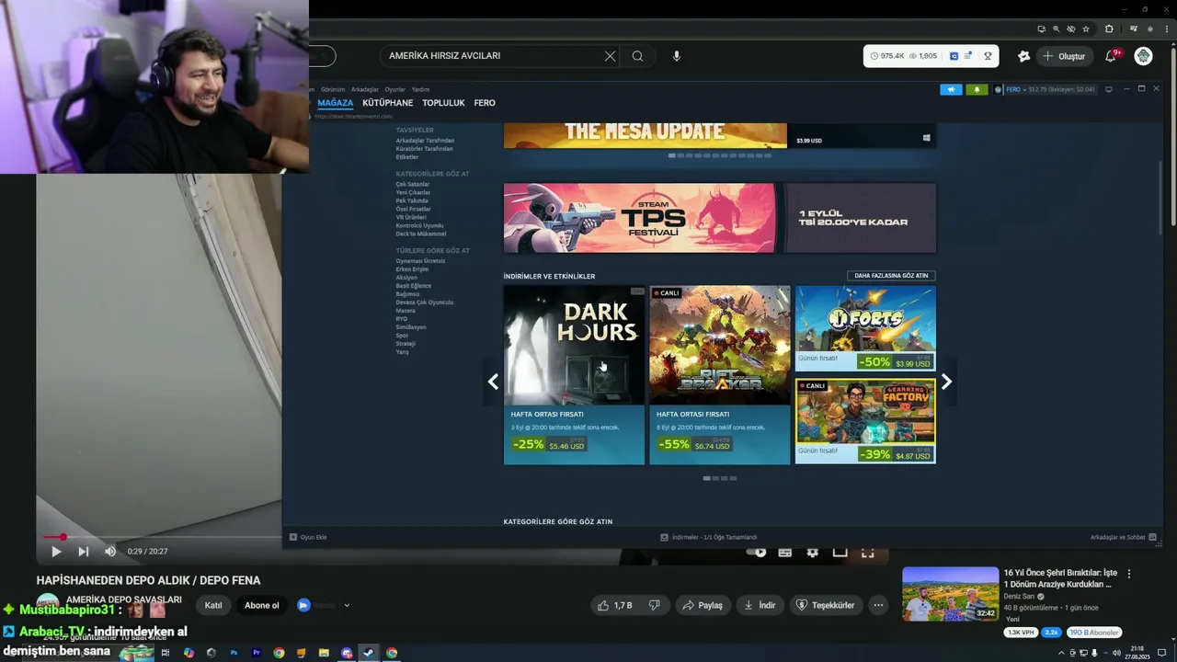Image resolution: width=1177 pixels, height=662 pixels.
Task: Open the Steam MAĞAZA tab
Action: pos(336,103)
